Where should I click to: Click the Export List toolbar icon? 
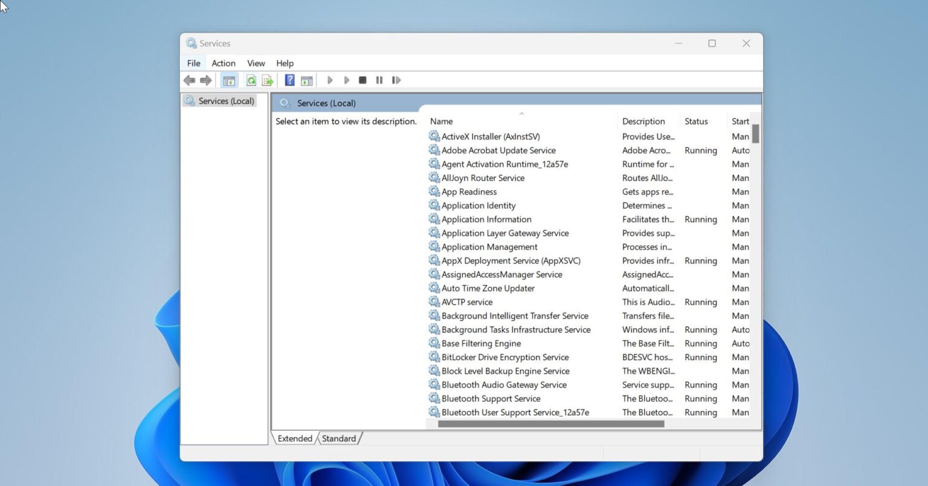(268, 80)
